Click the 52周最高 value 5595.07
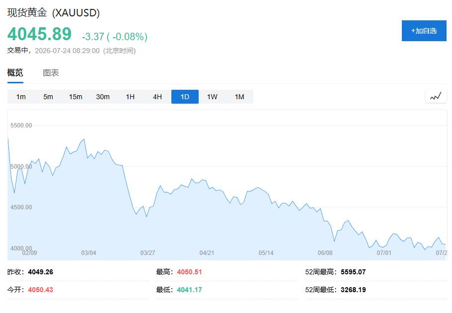Image resolution: width=452 pixels, height=313 pixels. click(353, 272)
